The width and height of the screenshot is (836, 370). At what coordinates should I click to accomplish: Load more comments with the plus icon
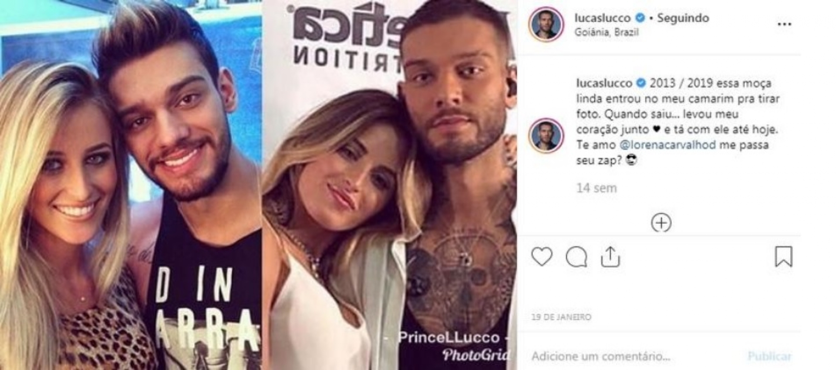click(x=661, y=223)
